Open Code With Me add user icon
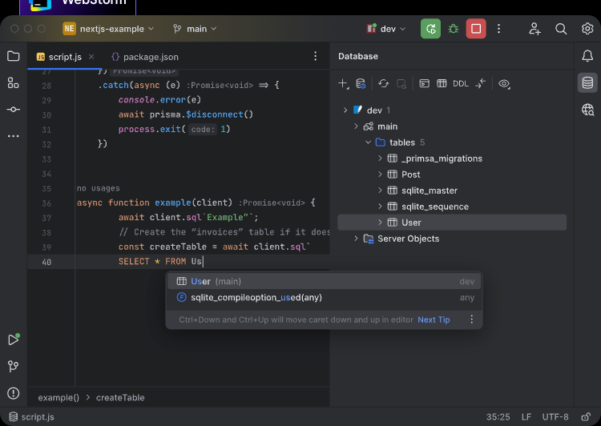 (534, 29)
